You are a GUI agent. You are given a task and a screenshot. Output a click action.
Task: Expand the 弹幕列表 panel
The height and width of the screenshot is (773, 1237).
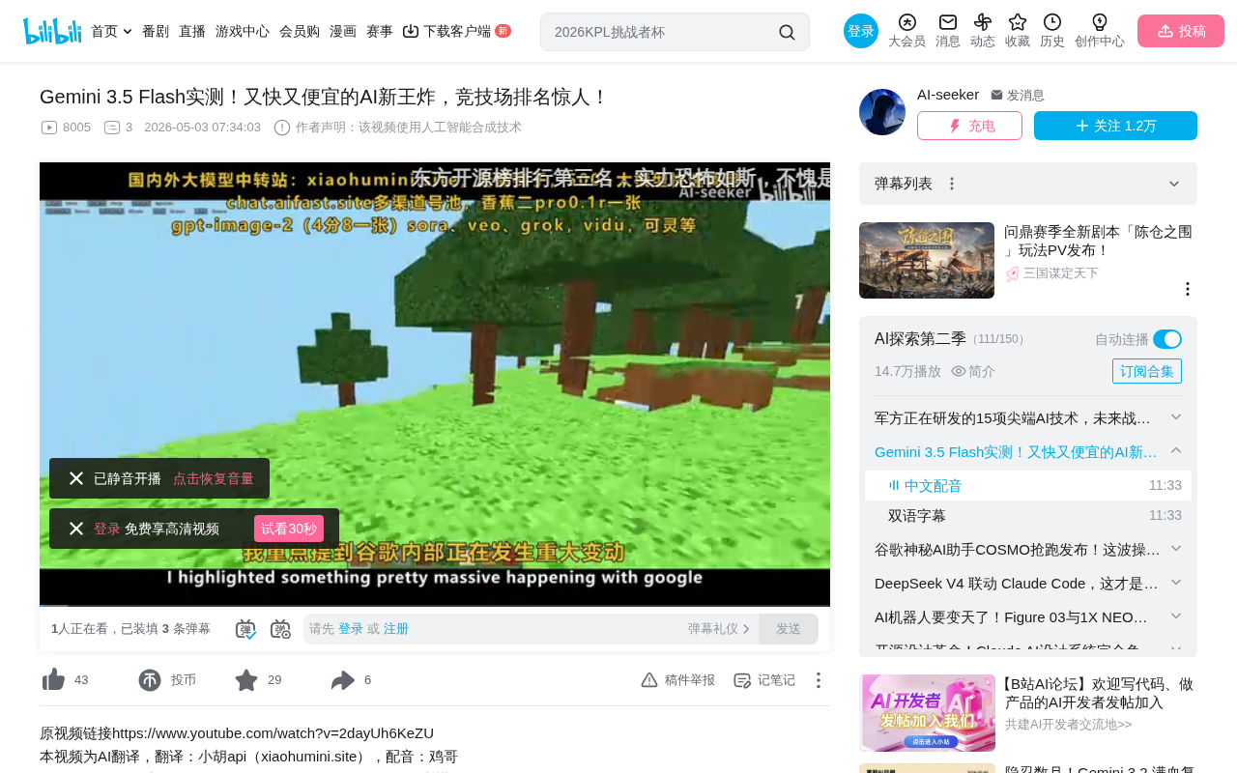pos(1174,184)
